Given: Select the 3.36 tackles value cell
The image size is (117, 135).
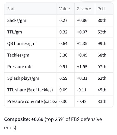Looking at the screenshot, I should click(65, 55).
